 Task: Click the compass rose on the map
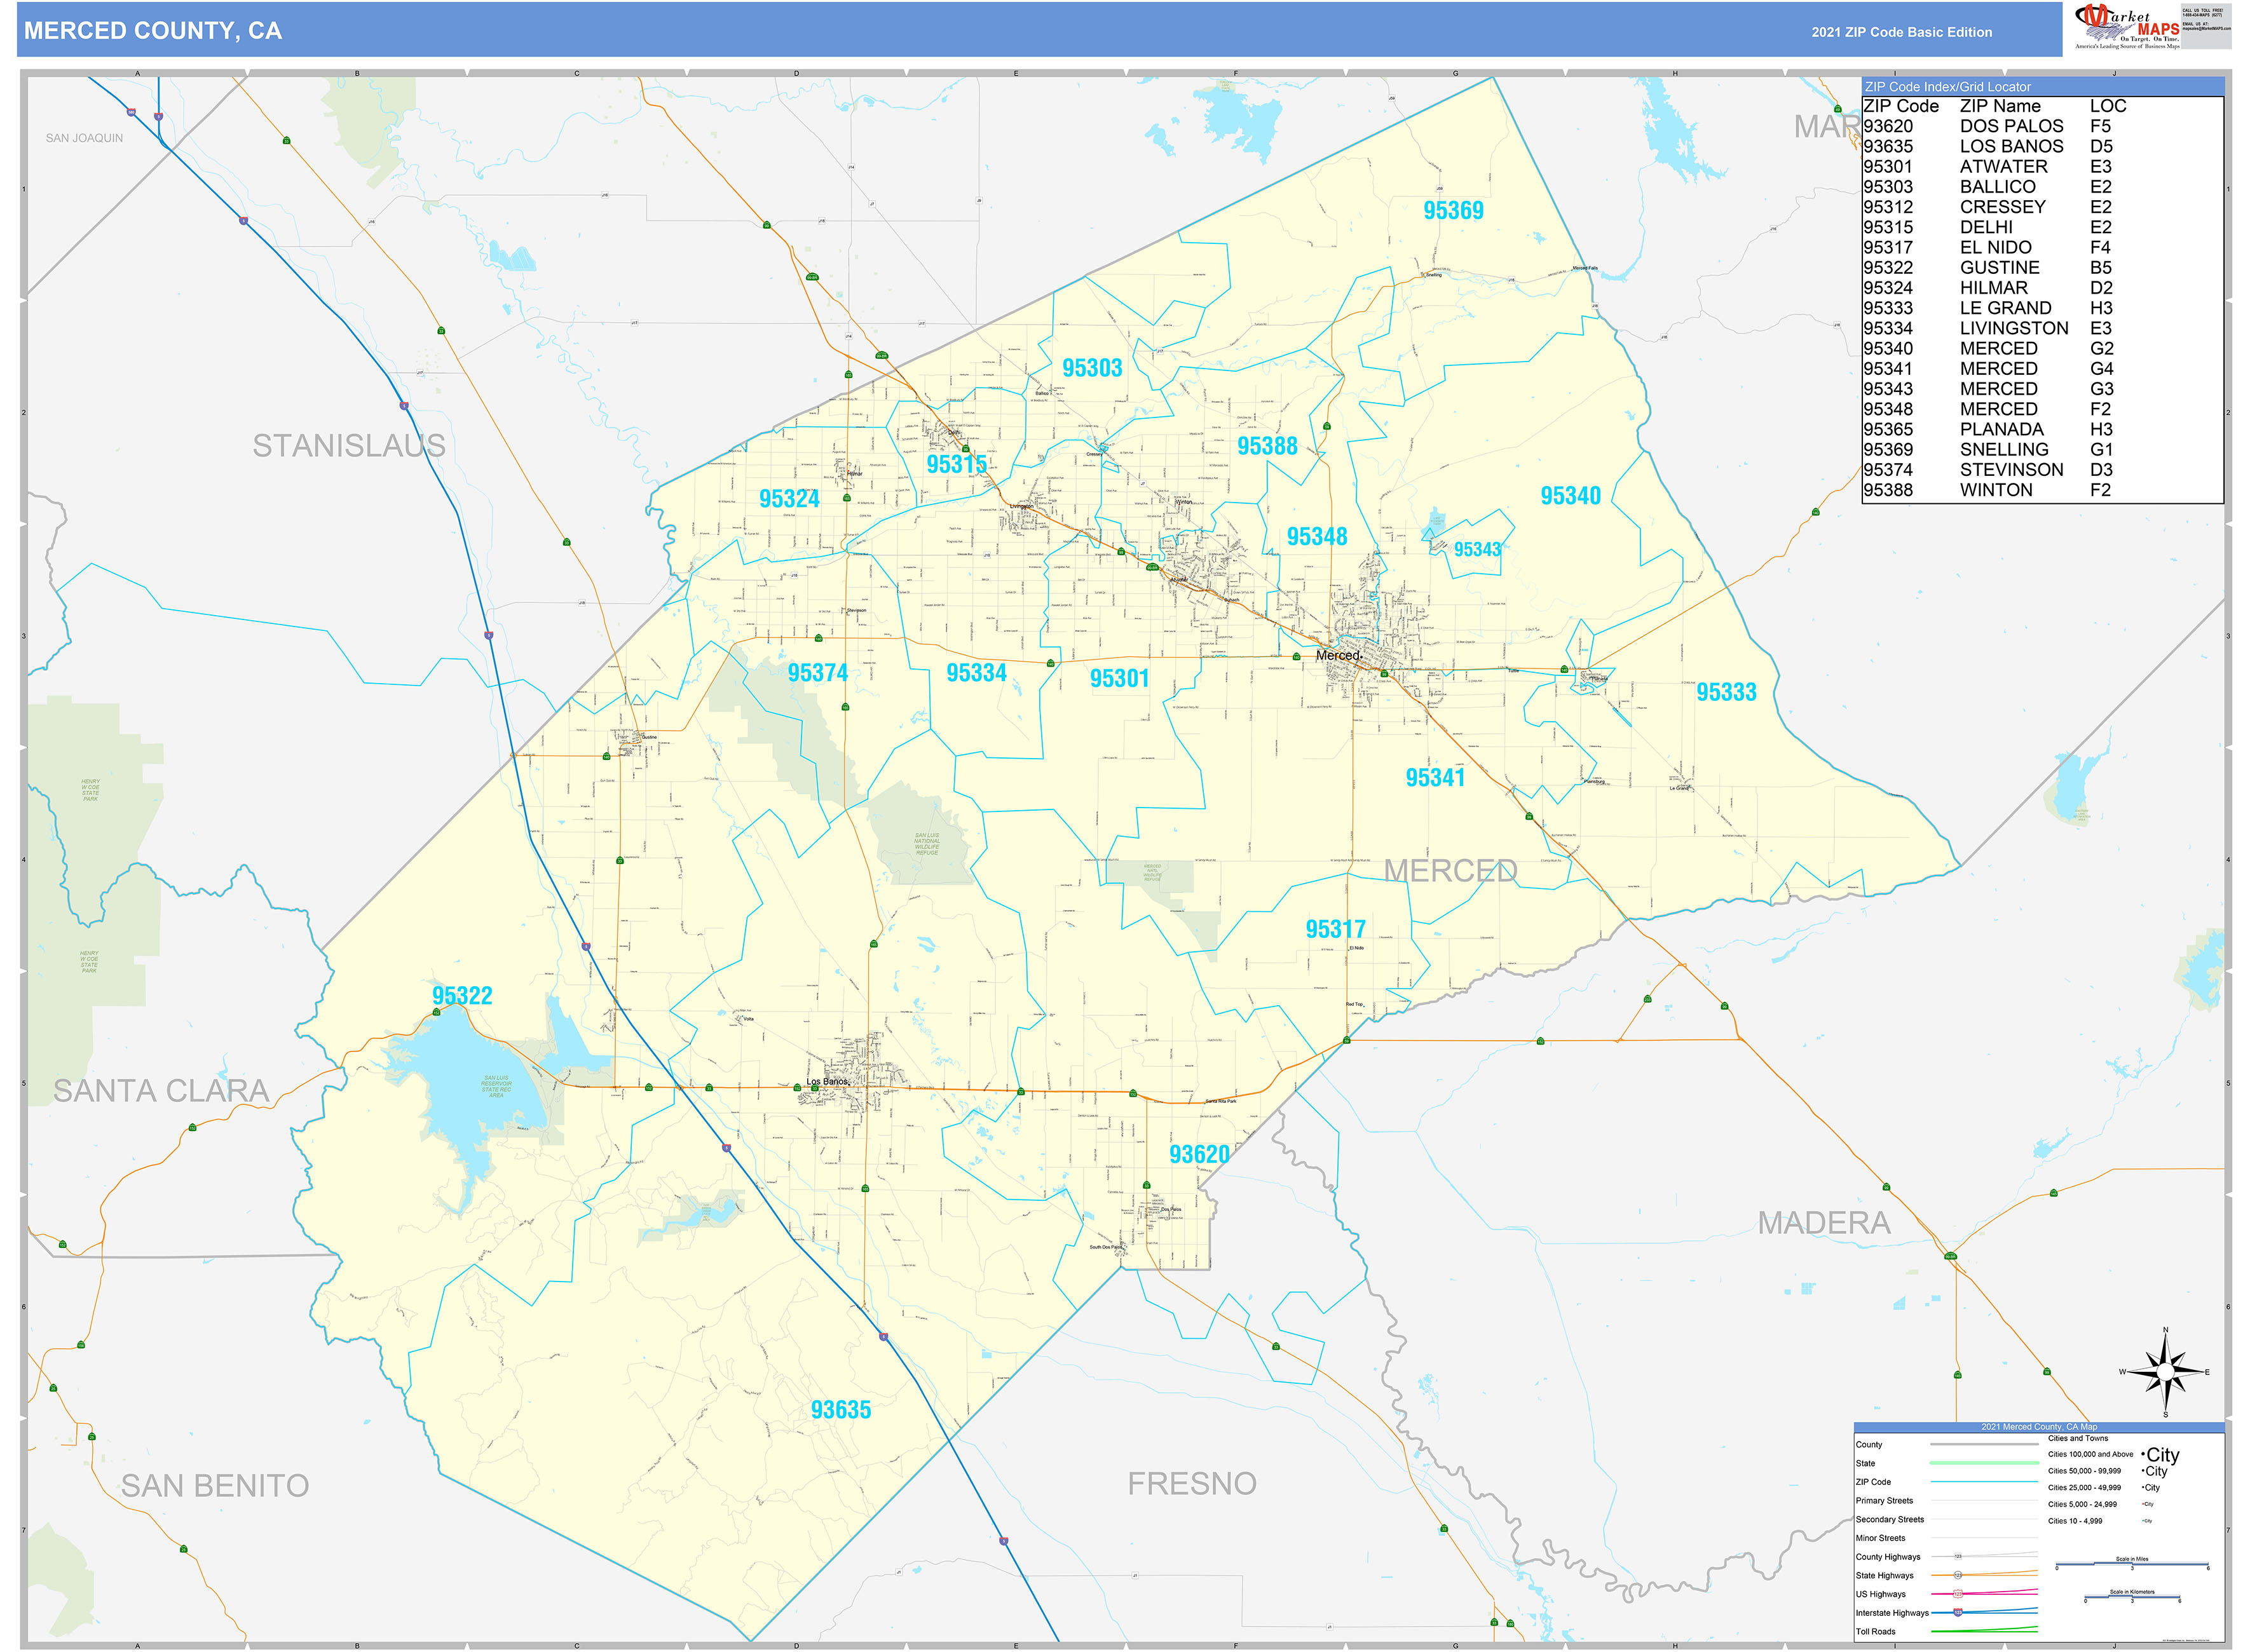(x=2165, y=1372)
